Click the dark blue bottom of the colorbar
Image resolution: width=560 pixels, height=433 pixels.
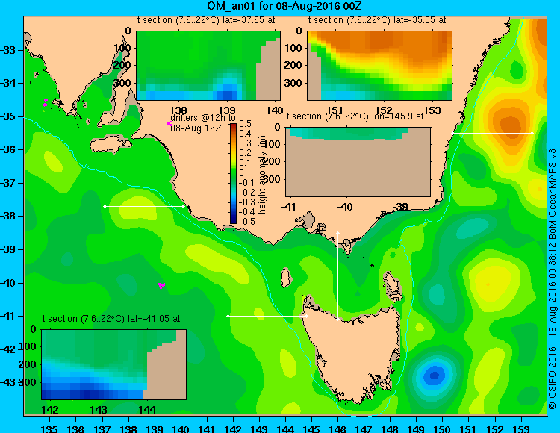[x=233, y=220]
